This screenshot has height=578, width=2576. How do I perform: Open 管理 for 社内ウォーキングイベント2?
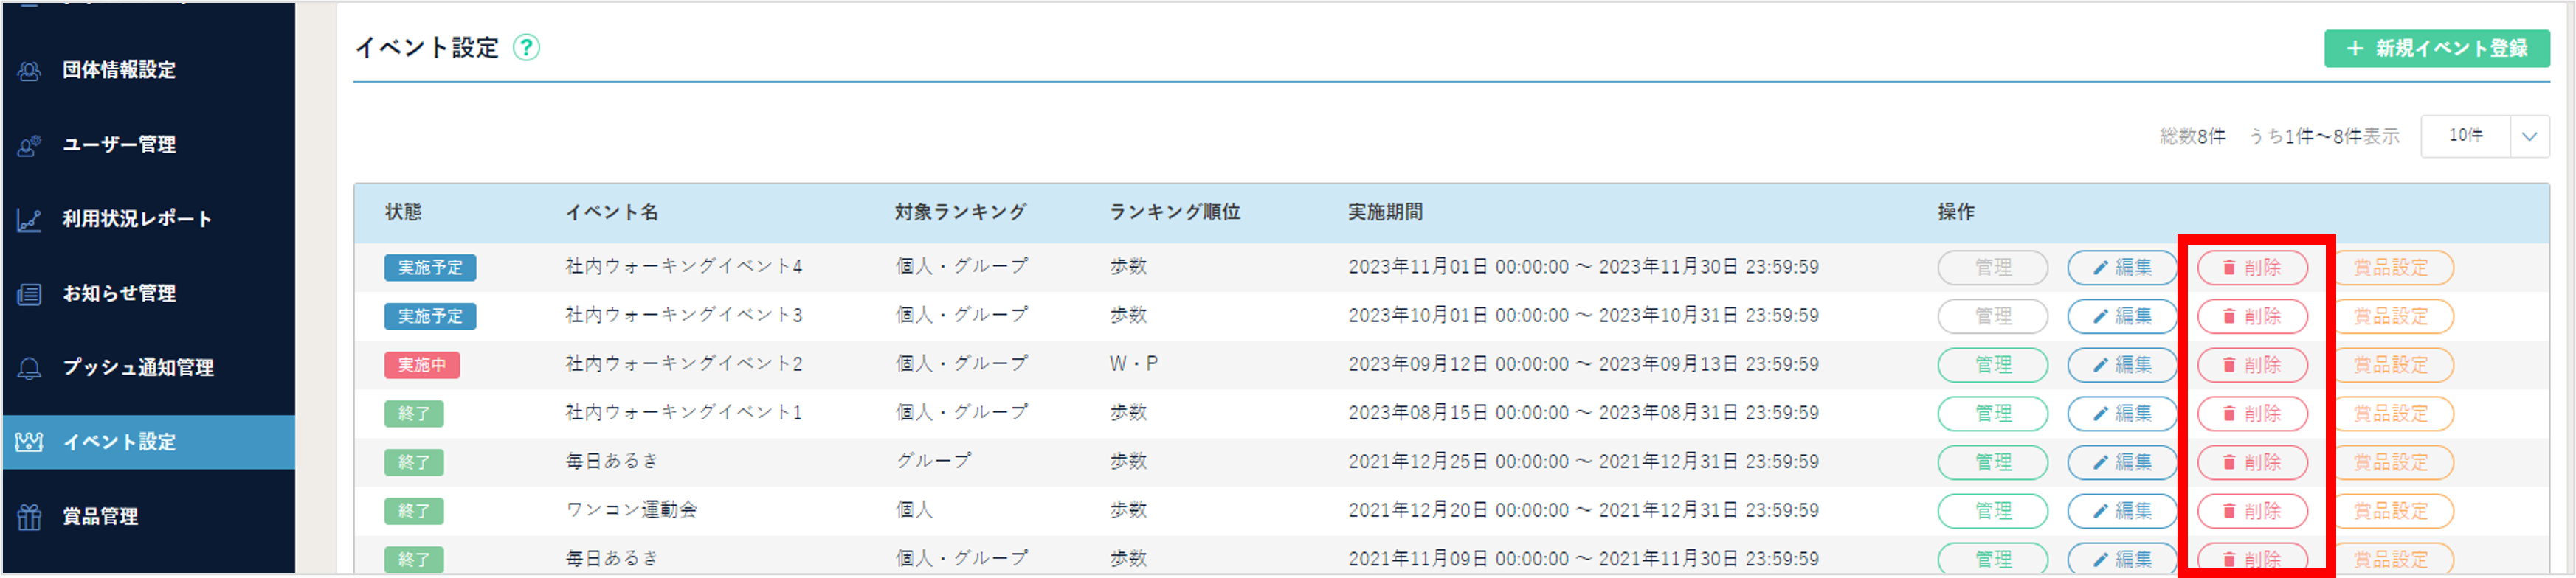[1992, 366]
